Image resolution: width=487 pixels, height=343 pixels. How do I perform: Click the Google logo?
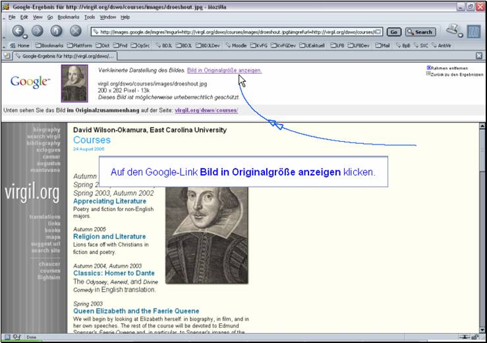(x=30, y=81)
